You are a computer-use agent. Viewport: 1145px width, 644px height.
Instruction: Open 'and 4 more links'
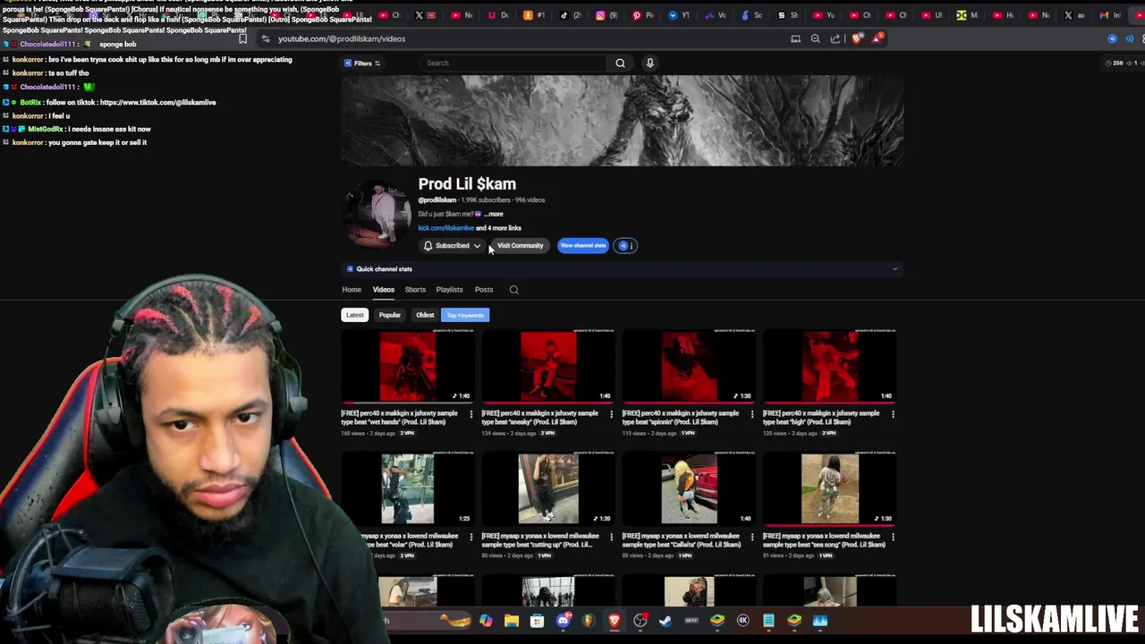click(498, 228)
